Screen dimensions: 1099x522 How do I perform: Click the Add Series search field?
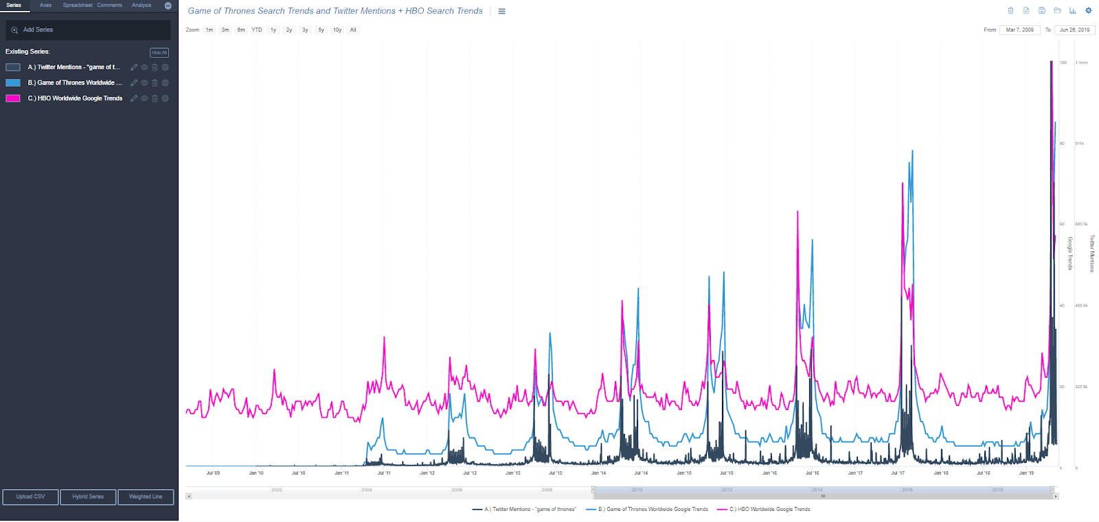[x=88, y=30]
